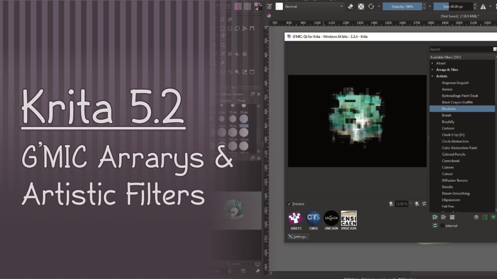Image resolution: width=497 pixels, height=279 pixels.
Task: Select the Blockism filter
Action: [x=462, y=109]
